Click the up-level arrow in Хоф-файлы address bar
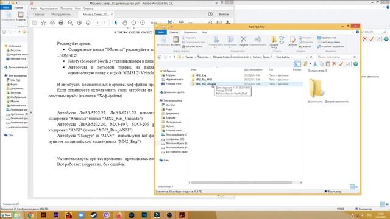Viewport: 390px width, 219px height. coord(174,57)
